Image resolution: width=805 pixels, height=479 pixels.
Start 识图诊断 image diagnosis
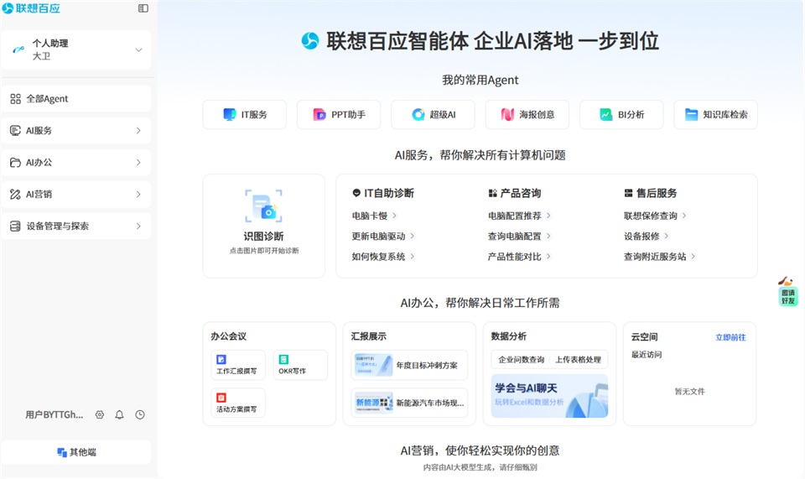tap(264, 226)
